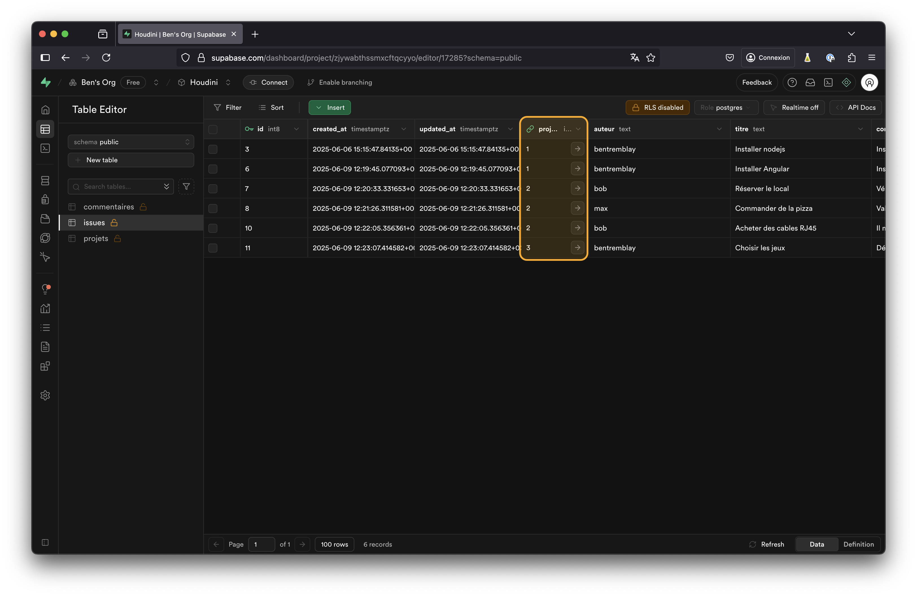The image size is (917, 596).
Task: Check the row with id 8
Action: 213,208
